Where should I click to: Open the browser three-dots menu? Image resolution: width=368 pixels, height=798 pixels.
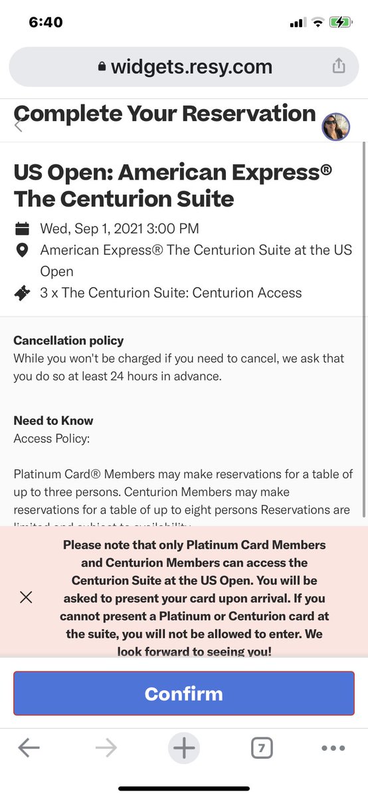click(x=333, y=748)
